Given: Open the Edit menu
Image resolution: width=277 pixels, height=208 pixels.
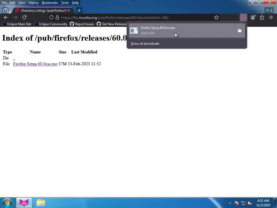Looking at the screenshot, I should point(12,3).
